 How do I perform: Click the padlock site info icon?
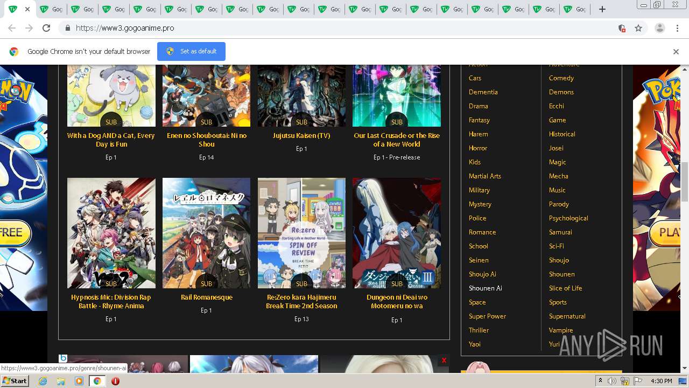67,28
